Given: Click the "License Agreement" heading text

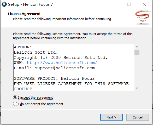Looking at the screenshot, I should click(24, 14).
